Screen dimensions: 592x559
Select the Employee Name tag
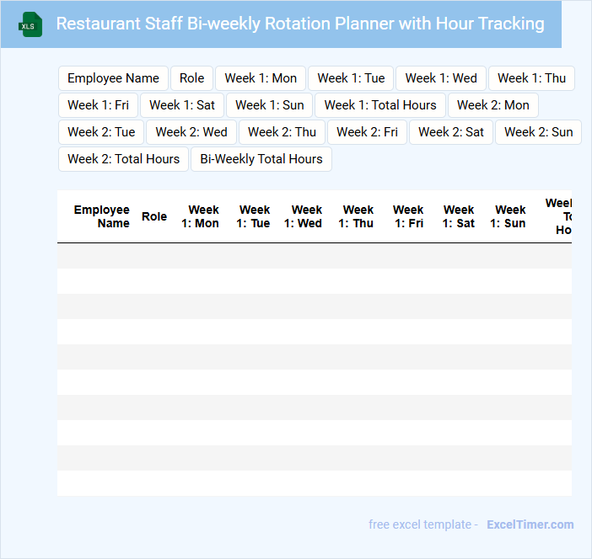113,78
